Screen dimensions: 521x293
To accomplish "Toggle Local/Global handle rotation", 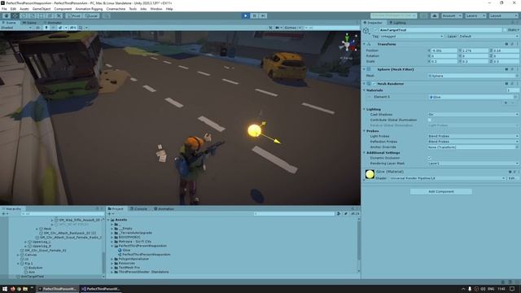I will 90,15.
